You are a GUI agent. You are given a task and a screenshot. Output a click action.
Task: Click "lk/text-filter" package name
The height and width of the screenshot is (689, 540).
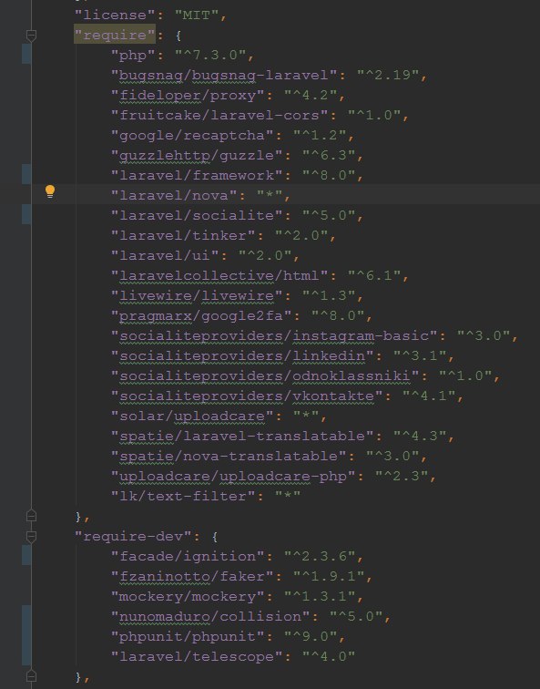click(183, 496)
